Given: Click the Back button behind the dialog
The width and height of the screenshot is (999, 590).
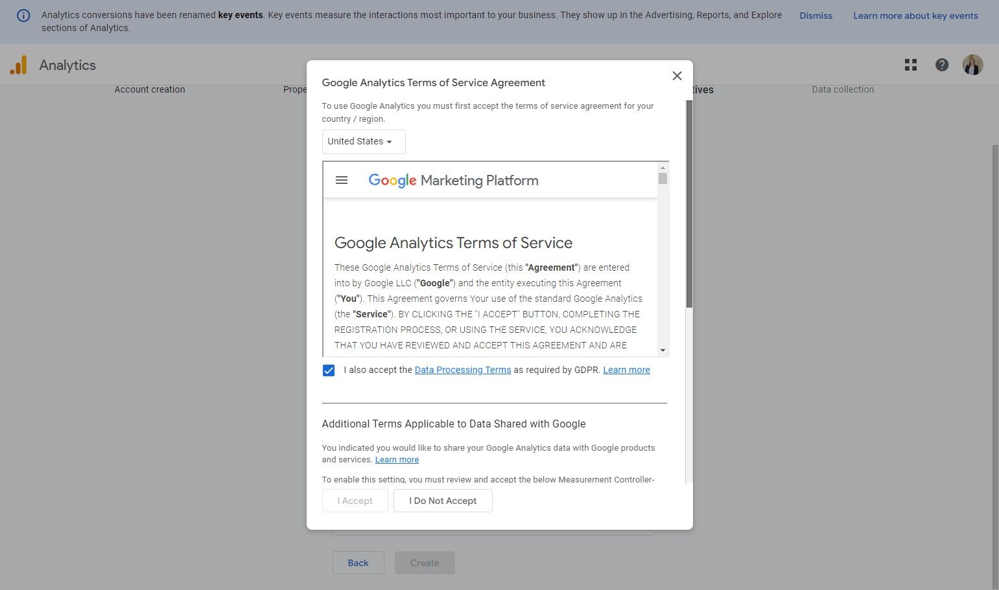Looking at the screenshot, I should click(x=358, y=563).
